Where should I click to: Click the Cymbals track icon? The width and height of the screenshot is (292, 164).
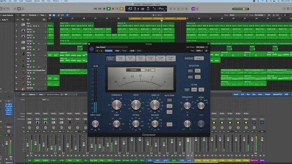click(x=23, y=89)
